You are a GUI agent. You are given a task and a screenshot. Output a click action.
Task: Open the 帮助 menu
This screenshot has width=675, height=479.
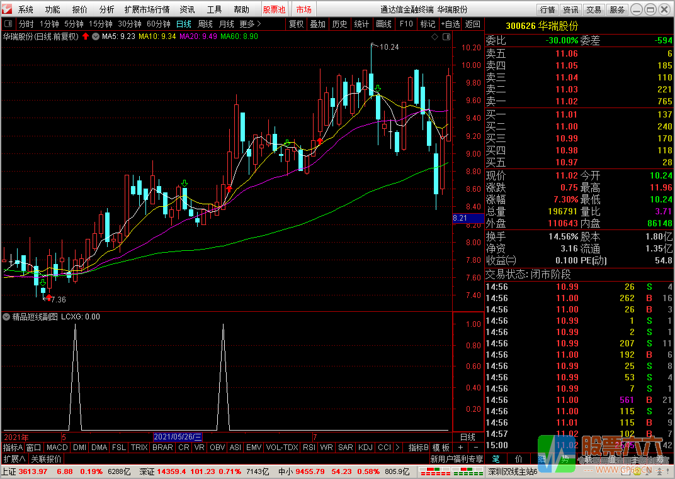coord(242,9)
